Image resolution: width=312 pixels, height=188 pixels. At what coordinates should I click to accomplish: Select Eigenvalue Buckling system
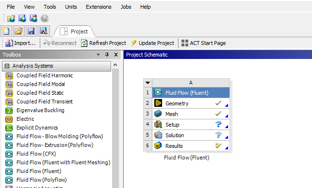pos(40,110)
